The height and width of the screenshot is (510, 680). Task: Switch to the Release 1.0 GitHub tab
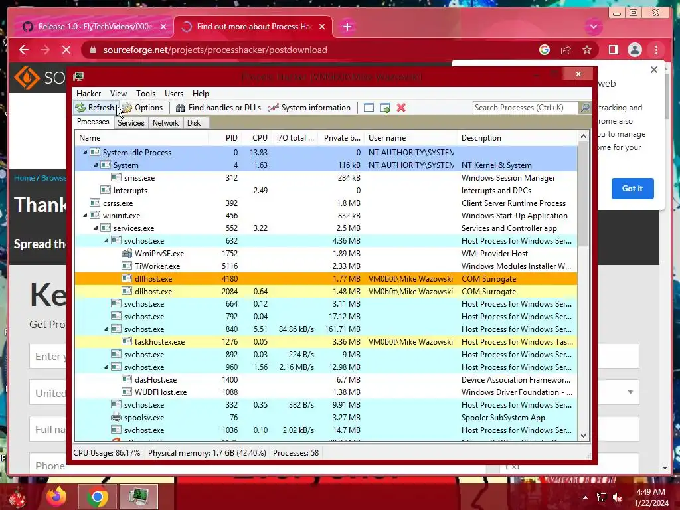point(94,27)
